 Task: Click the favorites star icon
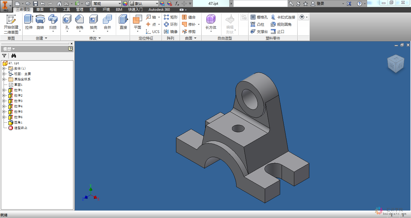point(305,4)
